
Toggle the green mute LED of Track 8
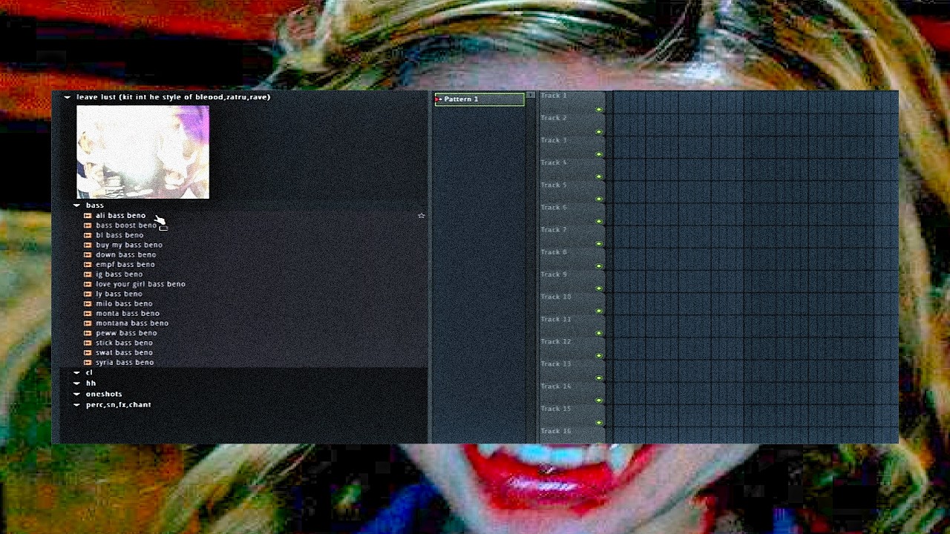click(599, 266)
